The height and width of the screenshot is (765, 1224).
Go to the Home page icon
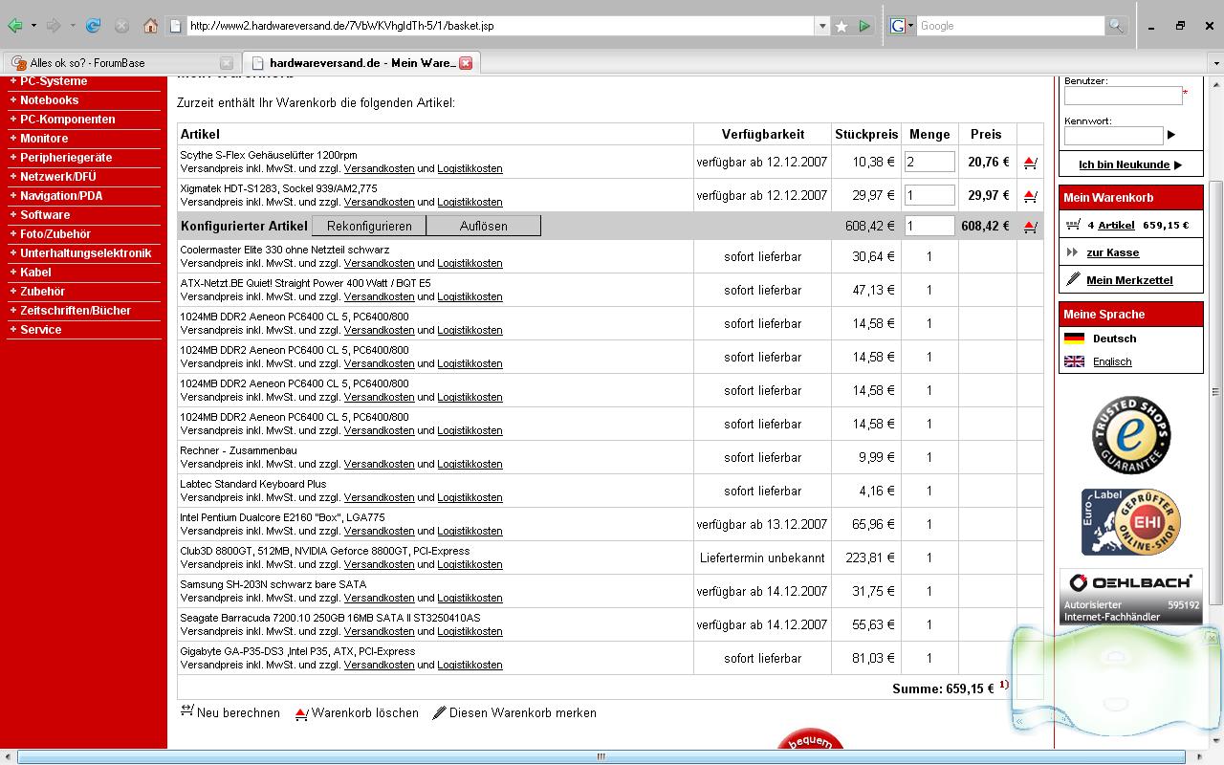point(150,26)
